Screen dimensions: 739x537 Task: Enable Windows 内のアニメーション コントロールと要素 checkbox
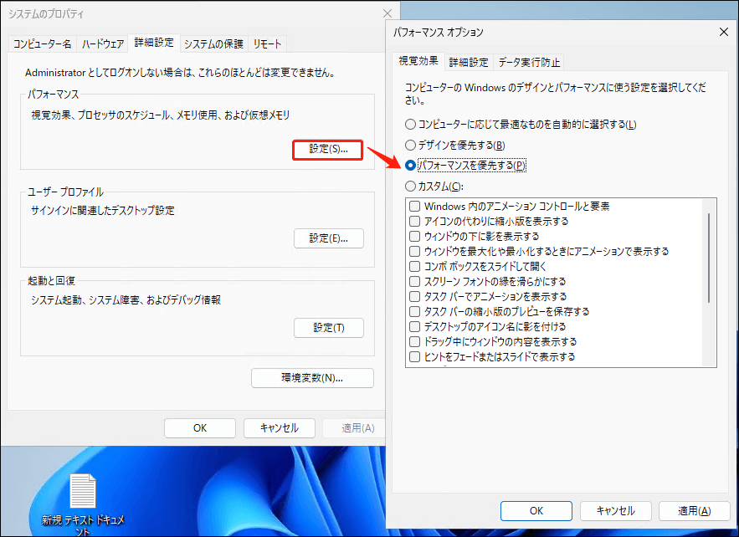coord(510,207)
